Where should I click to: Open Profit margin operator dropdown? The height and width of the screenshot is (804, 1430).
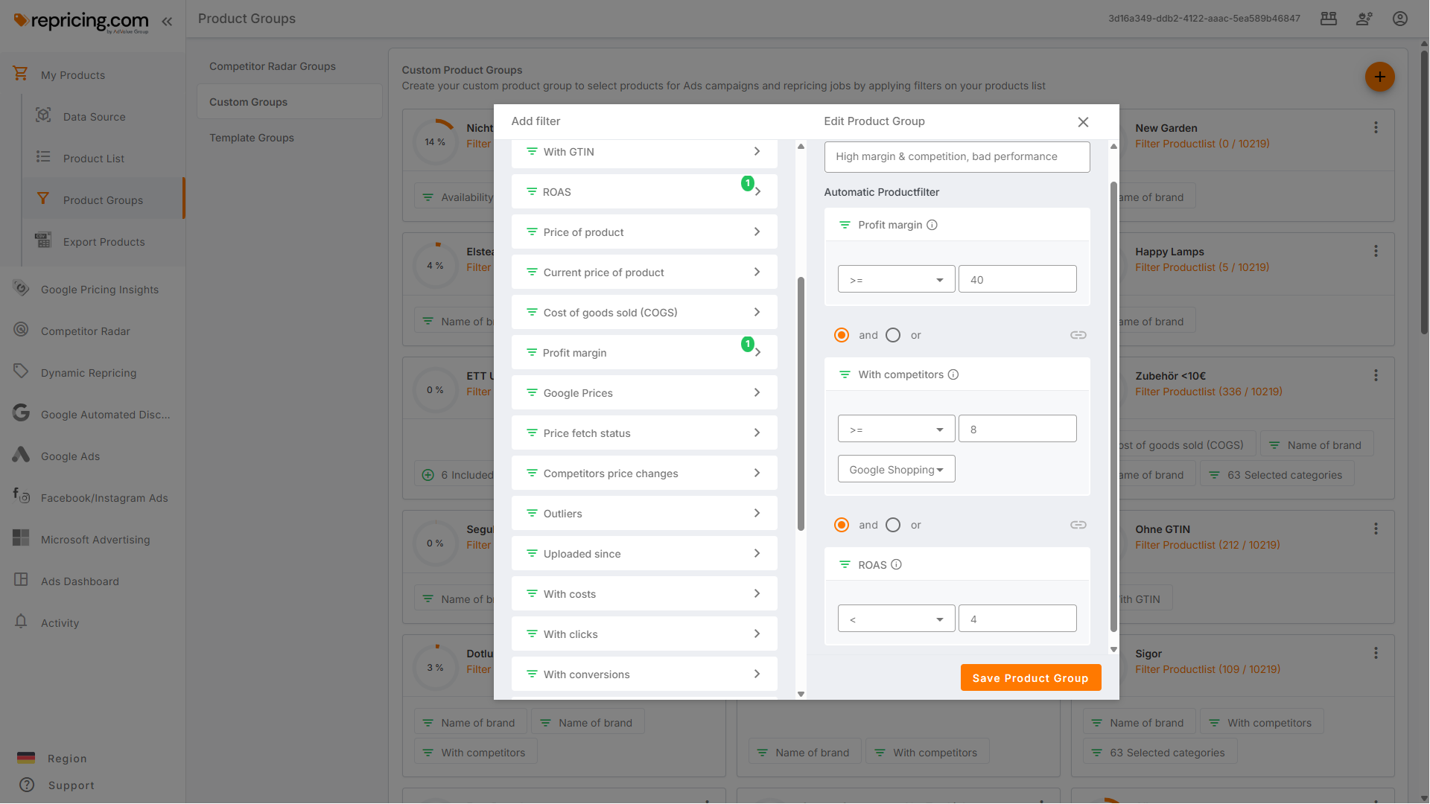pos(896,279)
